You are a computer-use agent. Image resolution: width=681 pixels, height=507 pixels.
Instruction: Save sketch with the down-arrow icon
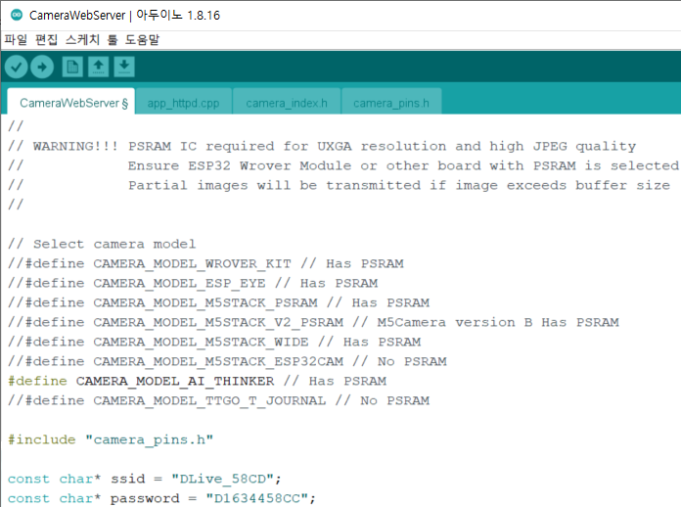tap(124, 67)
